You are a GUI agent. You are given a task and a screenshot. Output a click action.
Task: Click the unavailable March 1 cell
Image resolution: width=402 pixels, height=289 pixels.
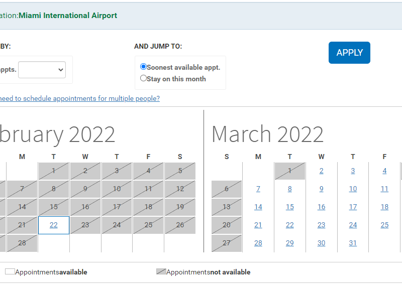[290, 171]
